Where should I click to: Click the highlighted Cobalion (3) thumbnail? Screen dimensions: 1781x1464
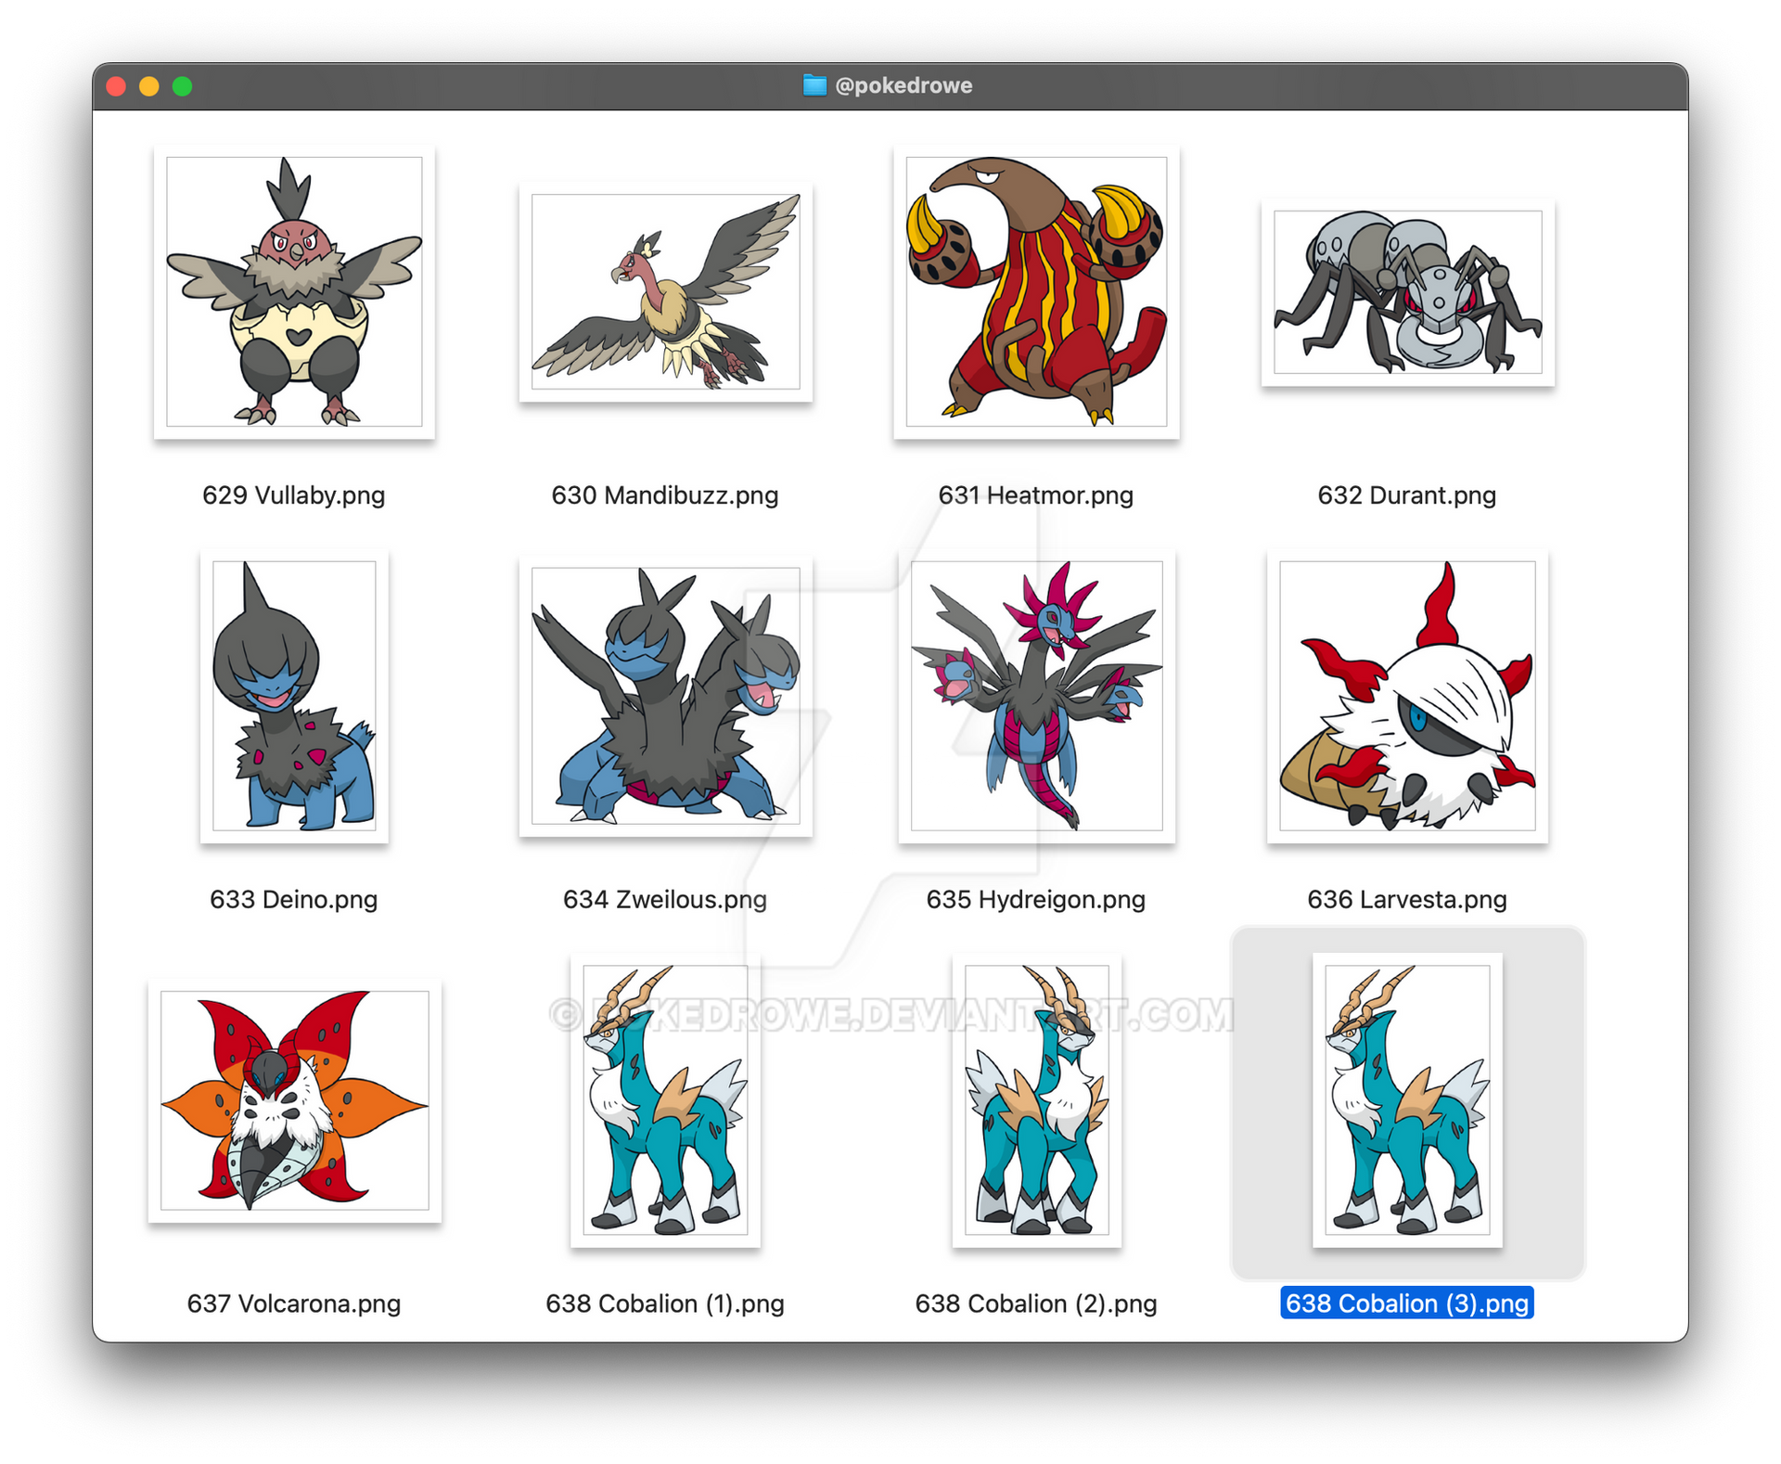tap(1407, 1100)
